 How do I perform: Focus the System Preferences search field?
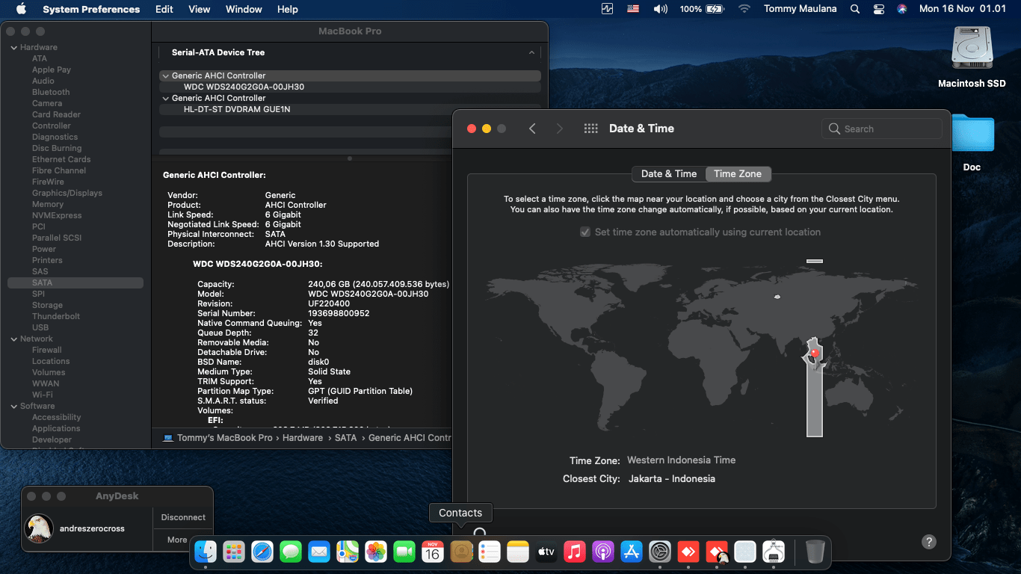click(881, 129)
